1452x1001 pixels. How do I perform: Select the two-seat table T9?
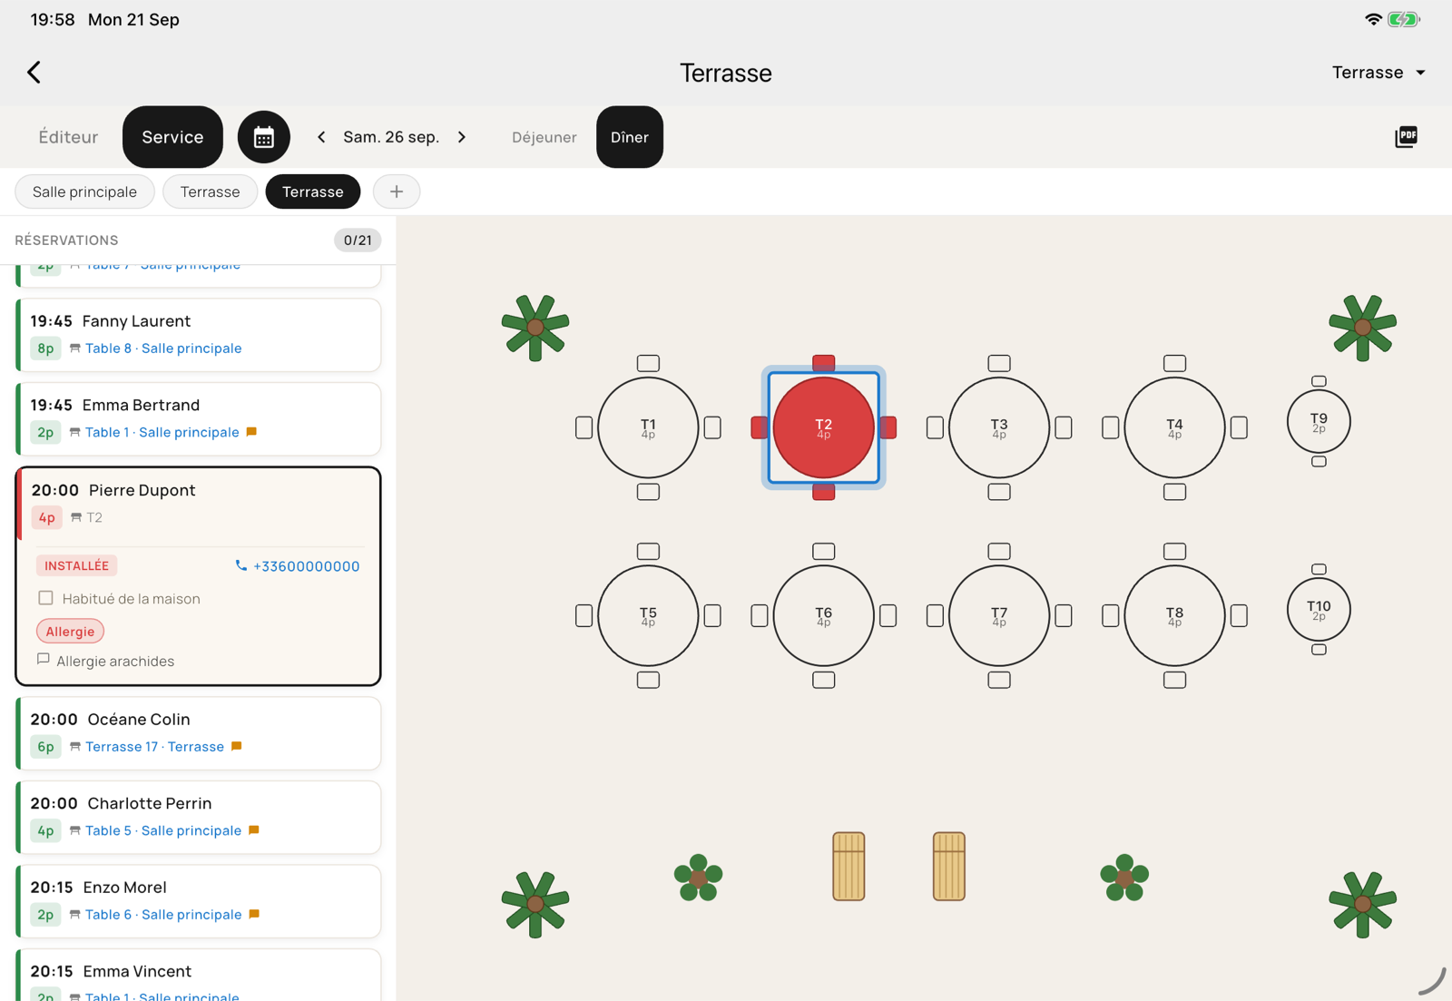[1319, 421]
